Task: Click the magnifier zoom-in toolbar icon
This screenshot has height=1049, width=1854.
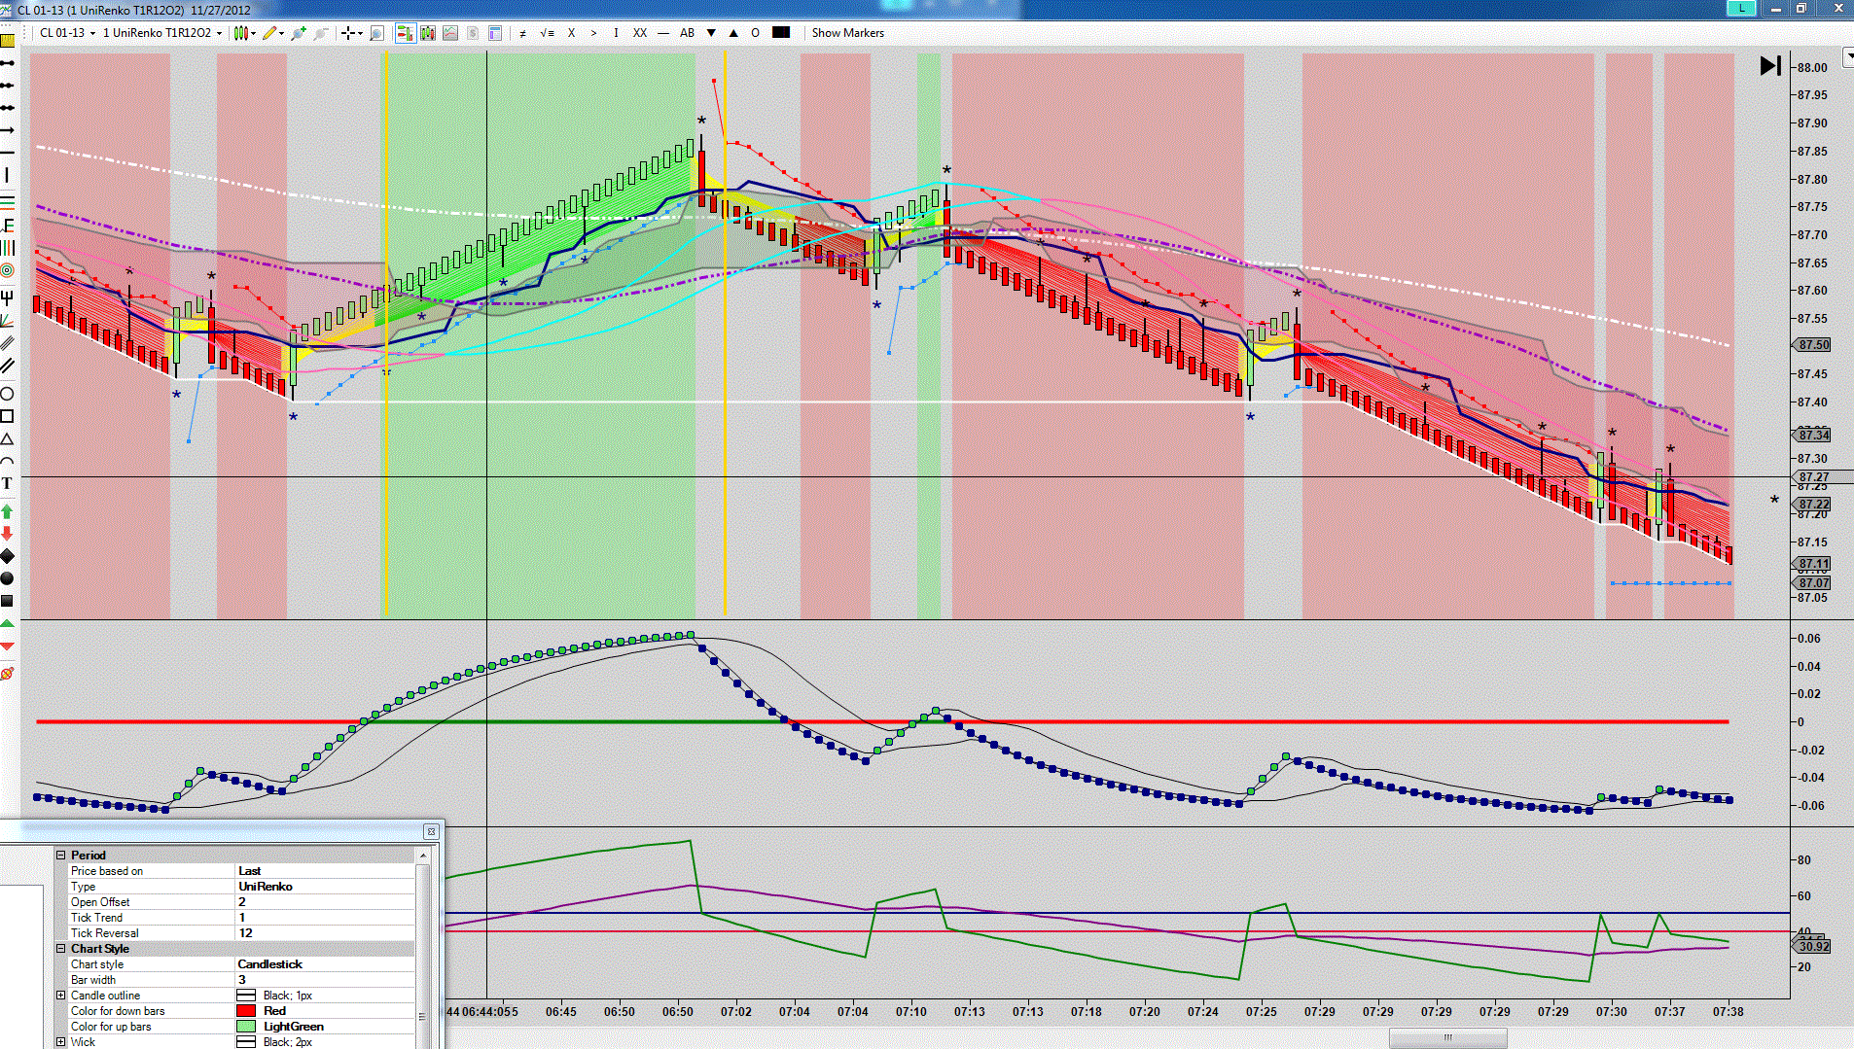Action: coord(377,33)
